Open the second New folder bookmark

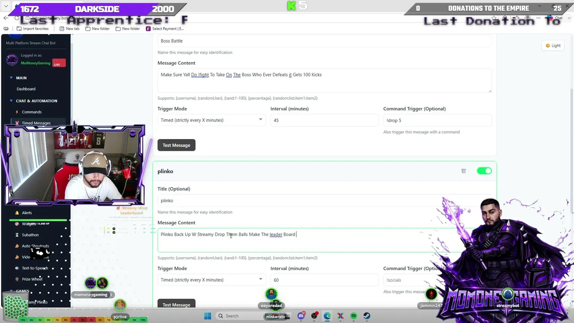(127, 29)
